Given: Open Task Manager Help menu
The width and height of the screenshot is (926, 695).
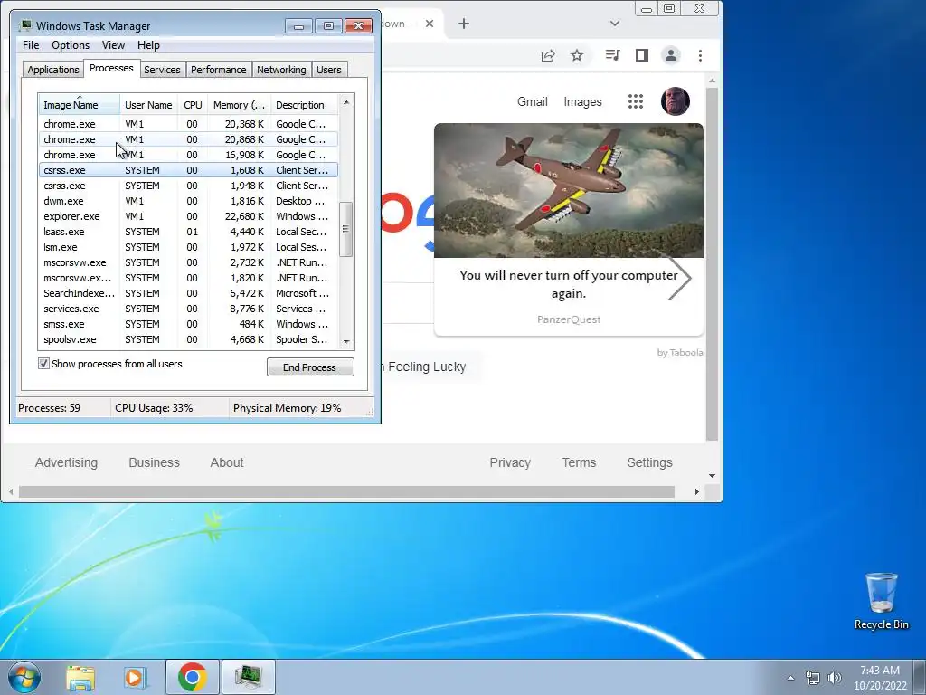Looking at the screenshot, I should (x=148, y=45).
